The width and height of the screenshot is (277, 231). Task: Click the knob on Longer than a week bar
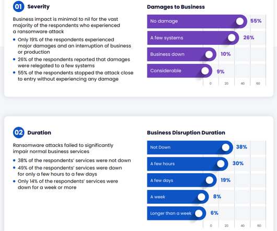(x=199, y=213)
